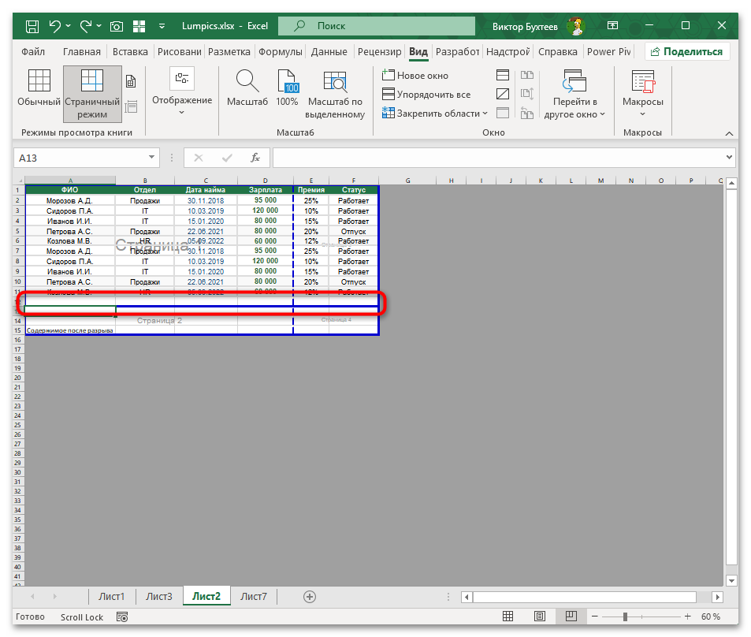Open the Масштаб zoom dialog

[x=247, y=88]
